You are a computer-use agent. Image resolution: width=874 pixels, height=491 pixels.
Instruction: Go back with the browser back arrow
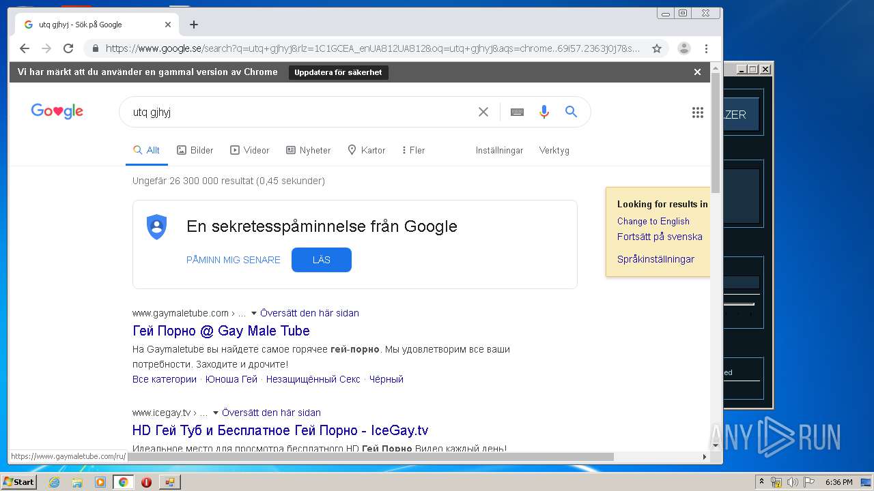(25, 48)
